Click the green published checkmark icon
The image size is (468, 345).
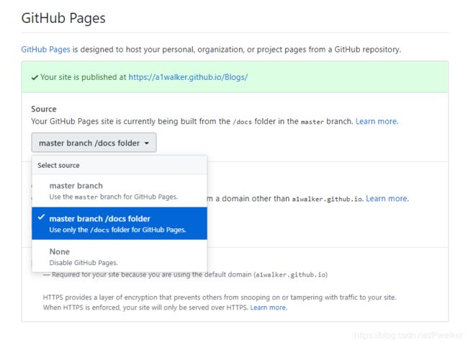tap(35, 78)
